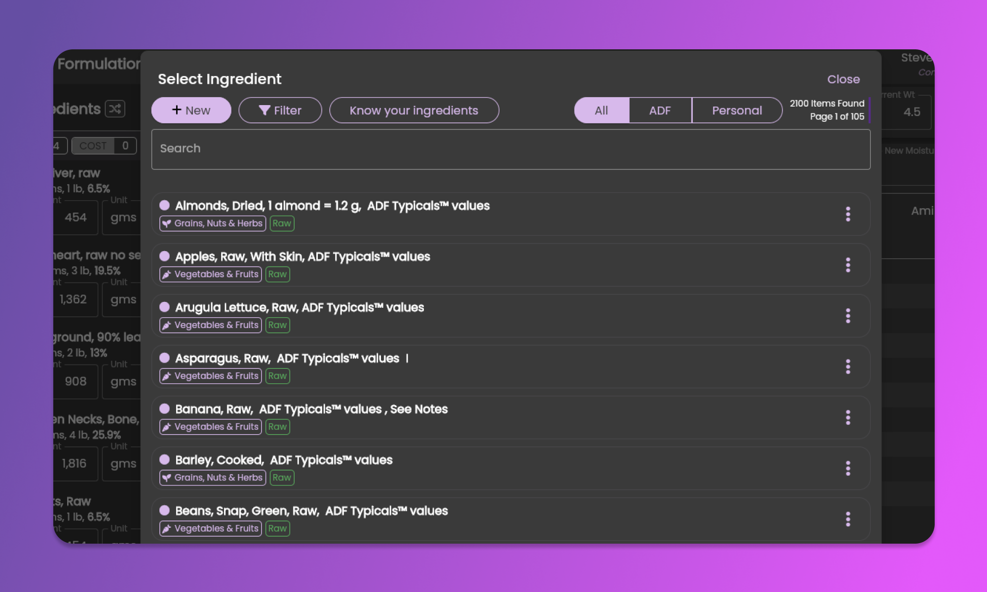Screen dimensions: 987x592
Task: Open kebab menu for Asparagus, Raw
Action: [x=848, y=367]
